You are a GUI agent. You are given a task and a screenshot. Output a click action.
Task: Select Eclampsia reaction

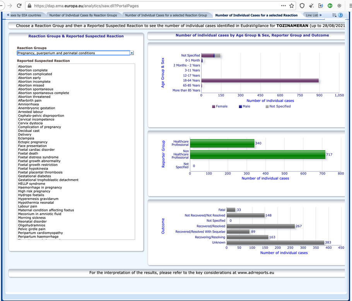(x=26, y=138)
